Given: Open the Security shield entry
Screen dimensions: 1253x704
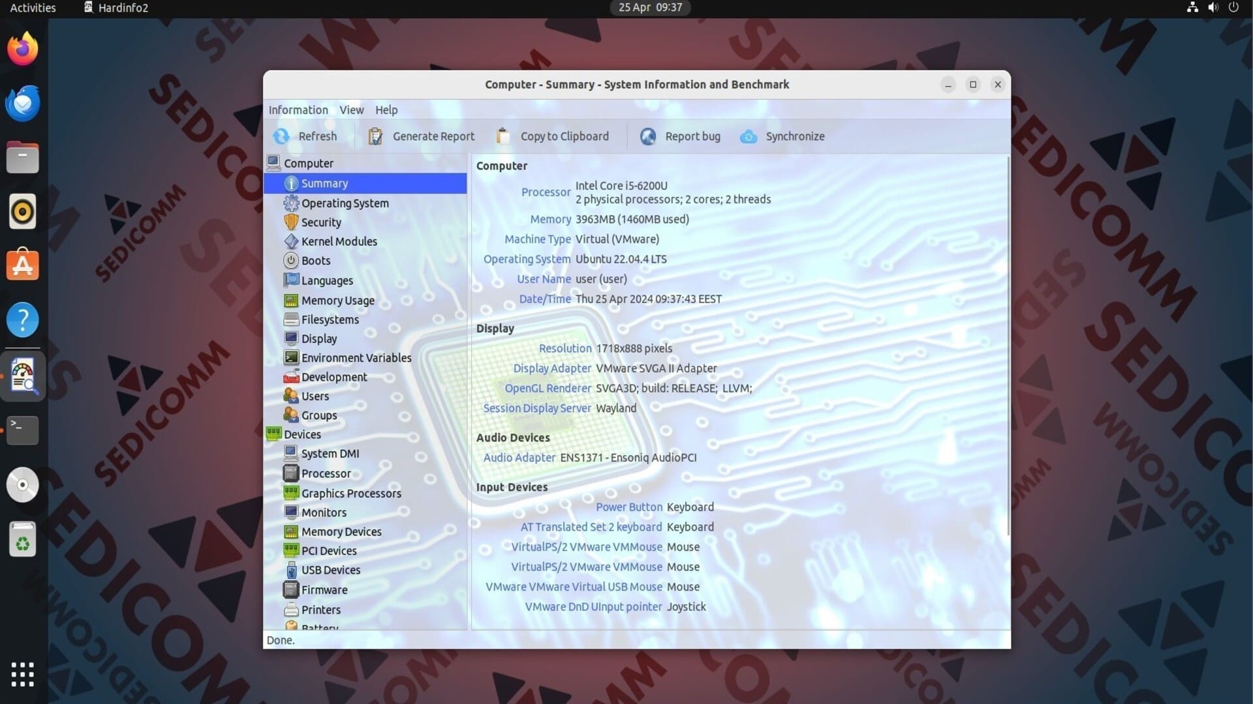Looking at the screenshot, I should (291, 222).
